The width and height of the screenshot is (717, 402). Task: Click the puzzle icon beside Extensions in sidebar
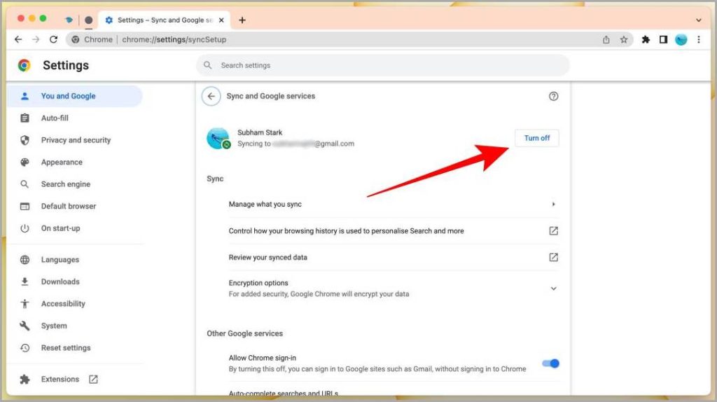tap(25, 379)
